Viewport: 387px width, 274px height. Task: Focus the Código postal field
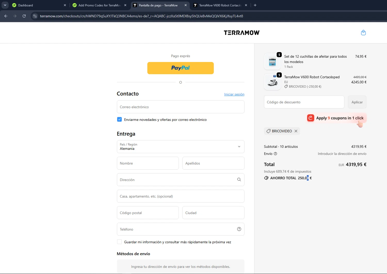click(x=148, y=213)
